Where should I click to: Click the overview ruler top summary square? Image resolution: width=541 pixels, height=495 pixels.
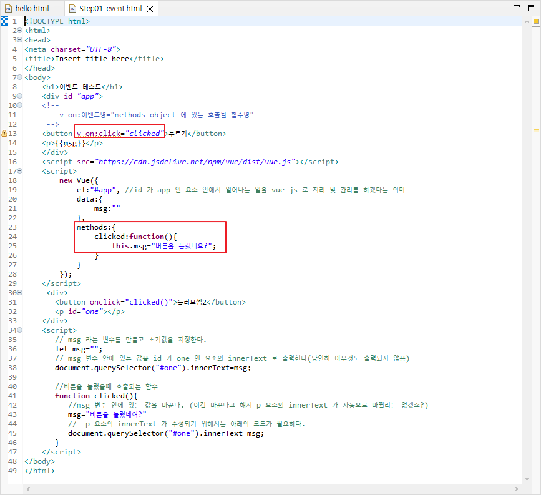pyautogui.click(x=536, y=21)
